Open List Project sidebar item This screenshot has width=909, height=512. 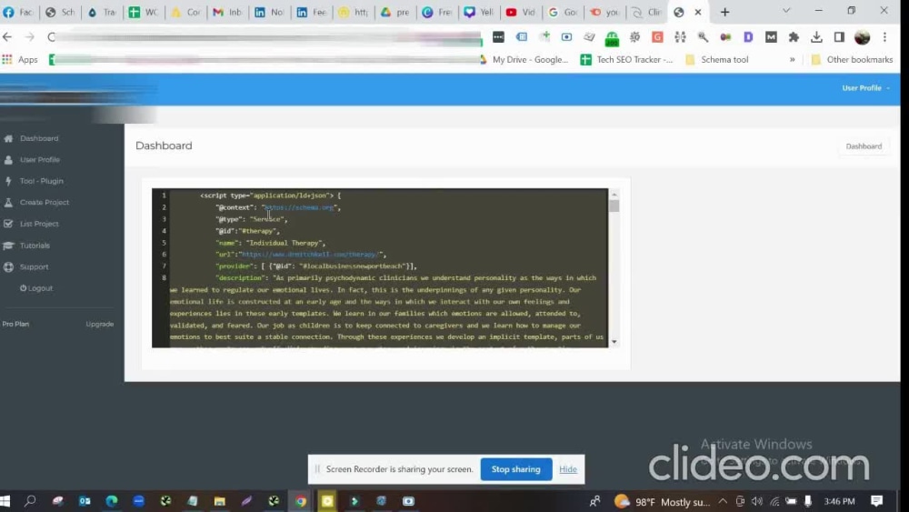click(x=39, y=224)
